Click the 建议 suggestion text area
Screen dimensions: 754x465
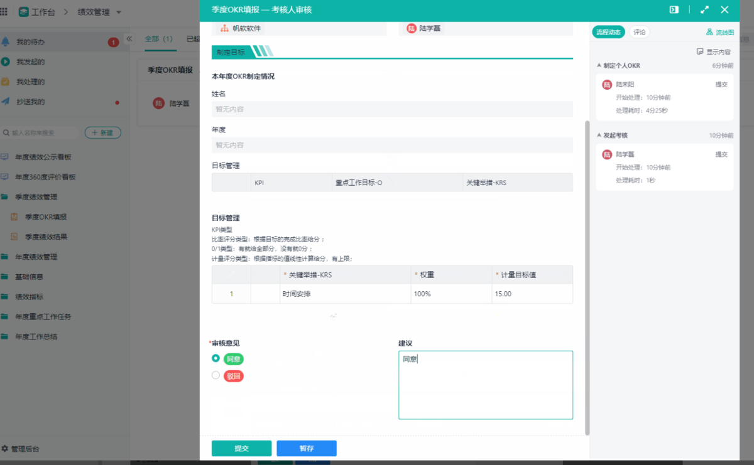point(485,383)
